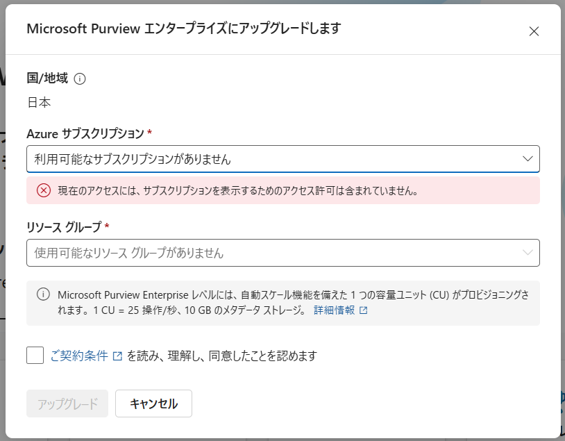
Task: Click the external link icon after ご契約条件
Action: coord(117,356)
